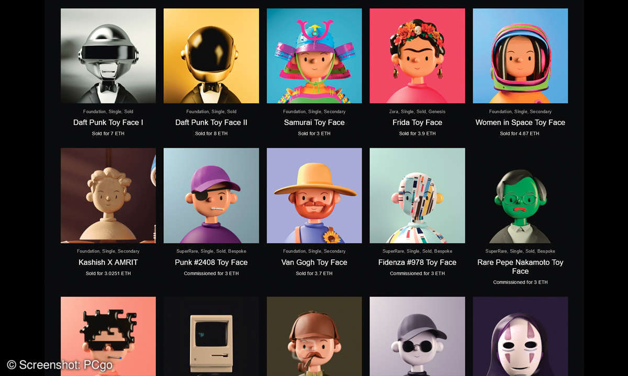Click 'Commissioned for 3 ETH' under Punk #2408
628x376 pixels.
211,274
